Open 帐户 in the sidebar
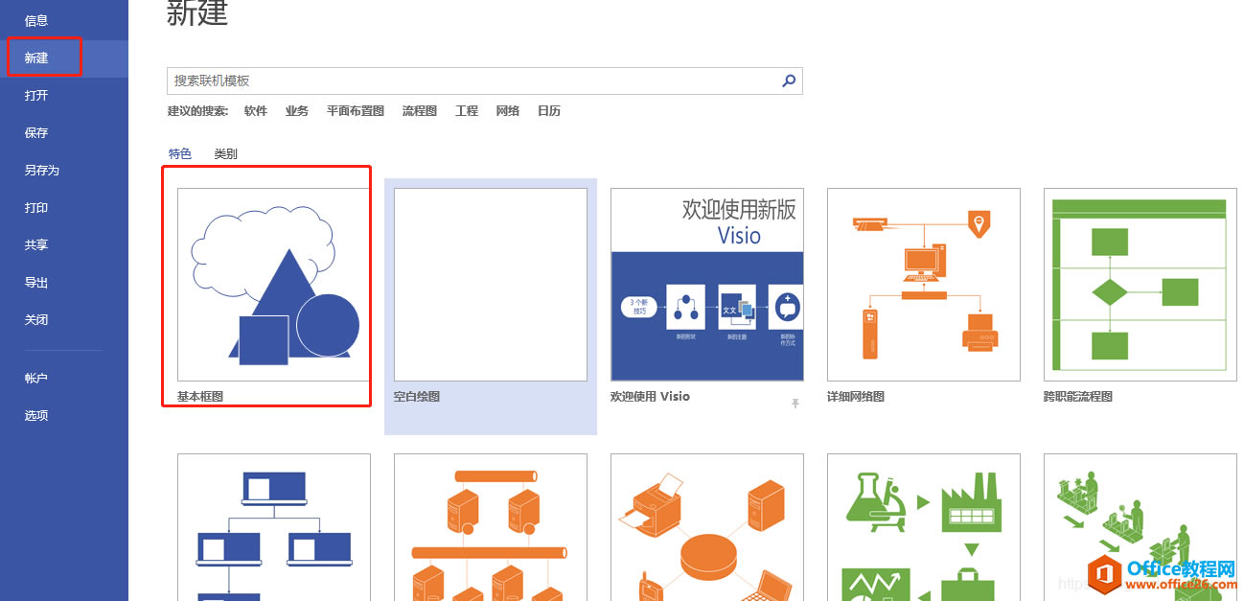The height and width of the screenshot is (601, 1244). pyautogui.click(x=36, y=379)
